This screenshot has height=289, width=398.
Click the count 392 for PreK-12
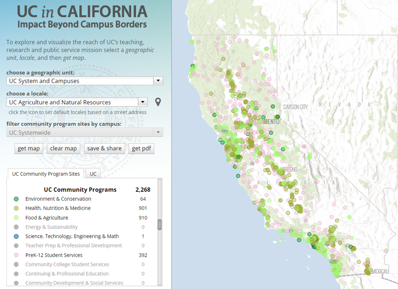(x=143, y=255)
